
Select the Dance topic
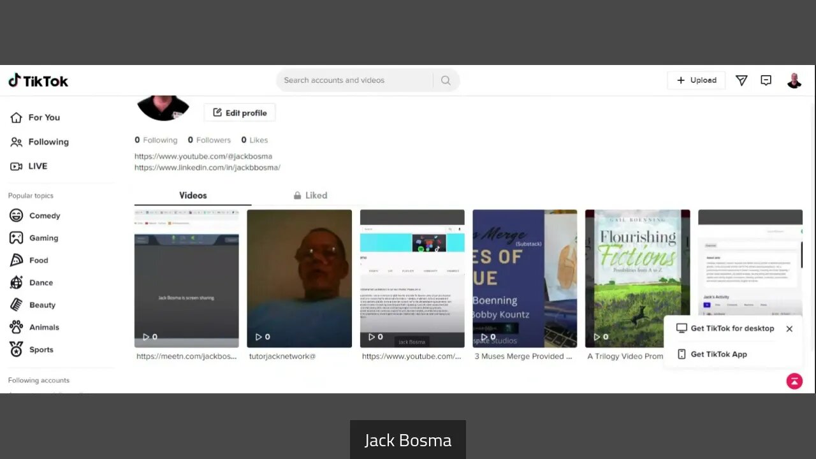31,282
